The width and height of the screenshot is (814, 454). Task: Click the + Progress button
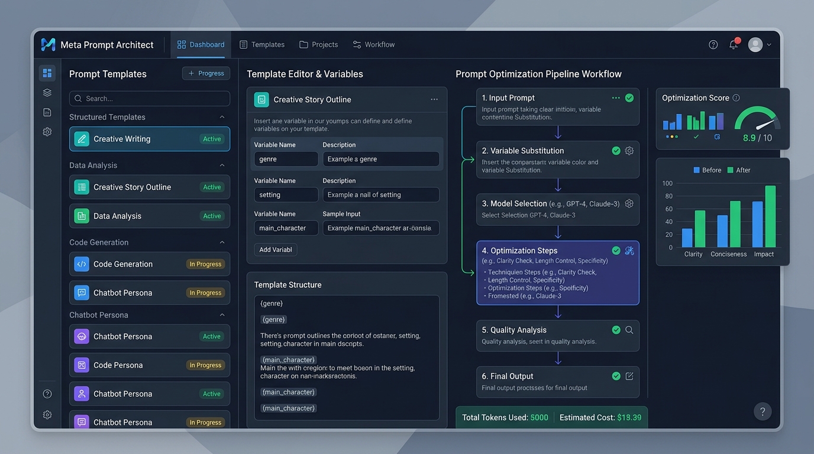pos(206,73)
